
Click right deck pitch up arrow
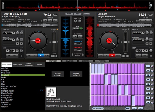tap(127, 56)
